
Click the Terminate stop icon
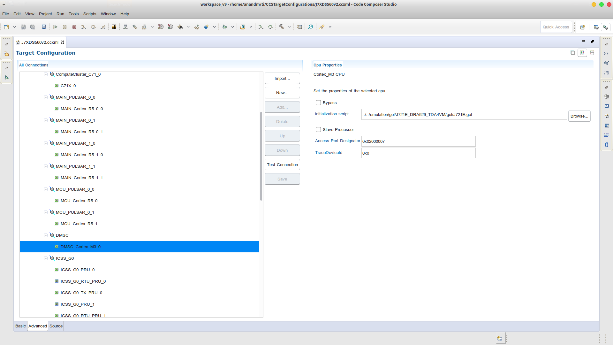[74, 27]
